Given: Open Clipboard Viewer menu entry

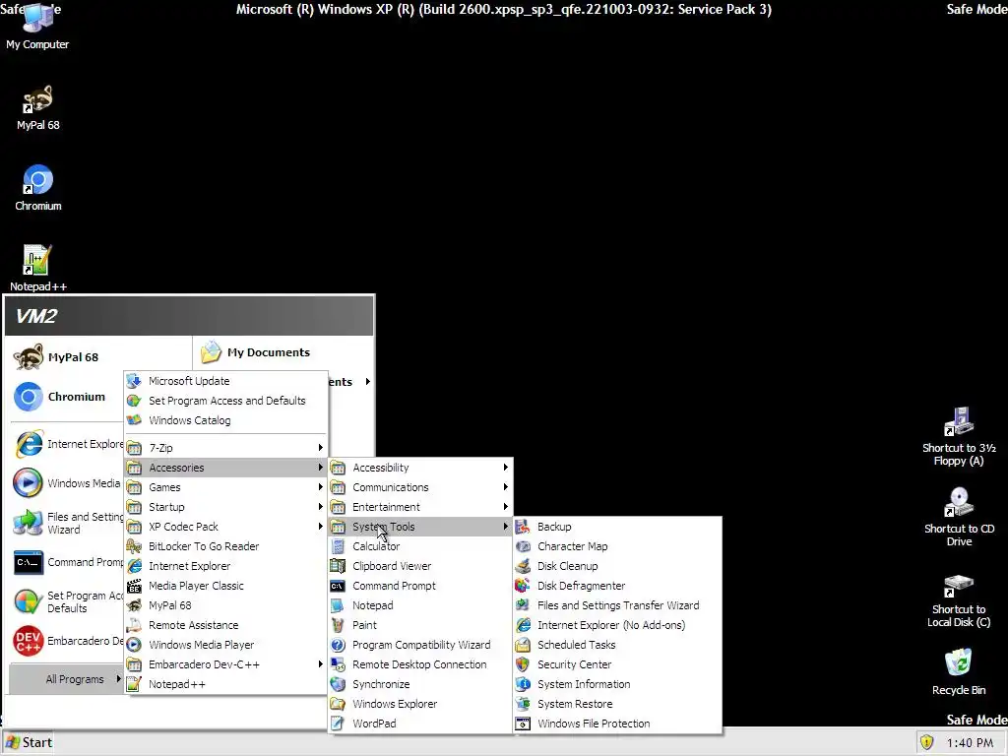Looking at the screenshot, I should pos(419,566).
